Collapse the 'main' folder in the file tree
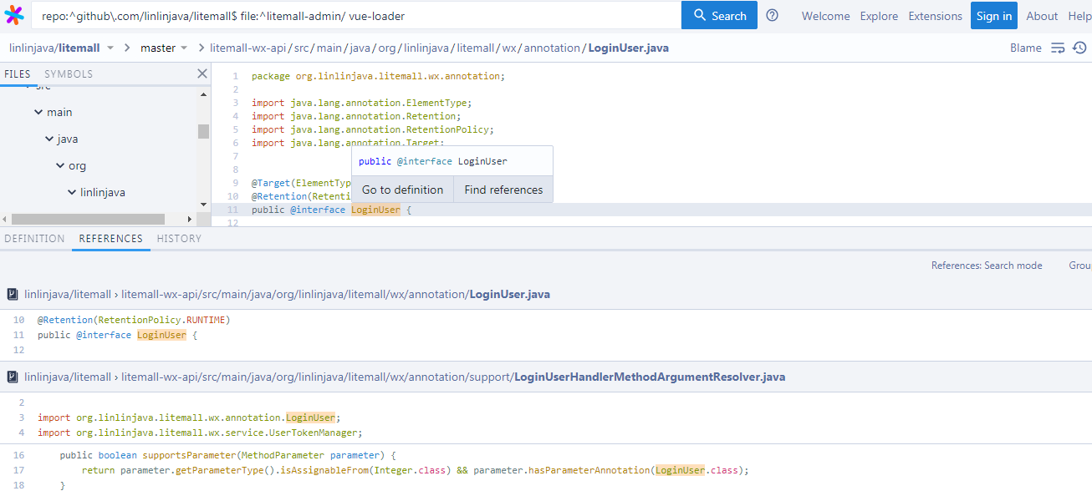 (40, 112)
